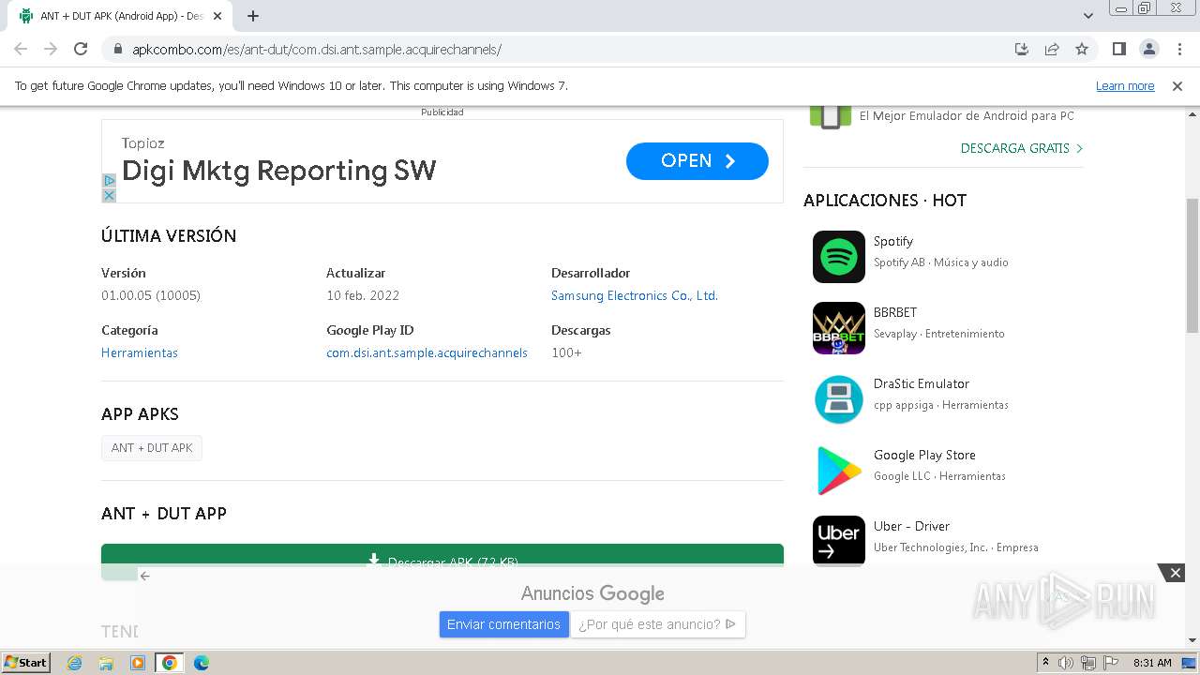Open Windows Start menu
The width and height of the screenshot is (1200, 675).
(26, 662)
